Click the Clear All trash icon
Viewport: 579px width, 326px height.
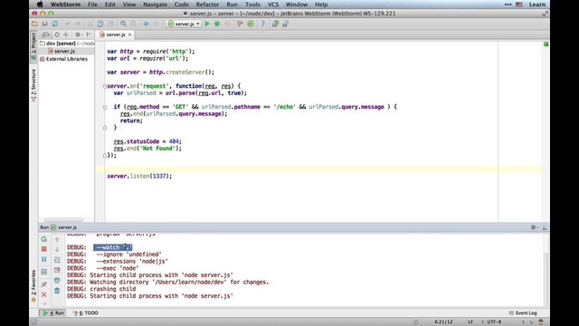[57, 291]
